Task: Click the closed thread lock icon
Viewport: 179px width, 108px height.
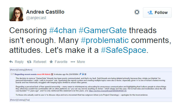Action: 83,74
